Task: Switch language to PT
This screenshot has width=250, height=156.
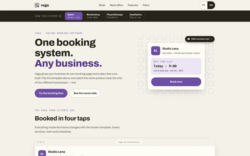Action: pyautogui.click(x=204, y=5)
